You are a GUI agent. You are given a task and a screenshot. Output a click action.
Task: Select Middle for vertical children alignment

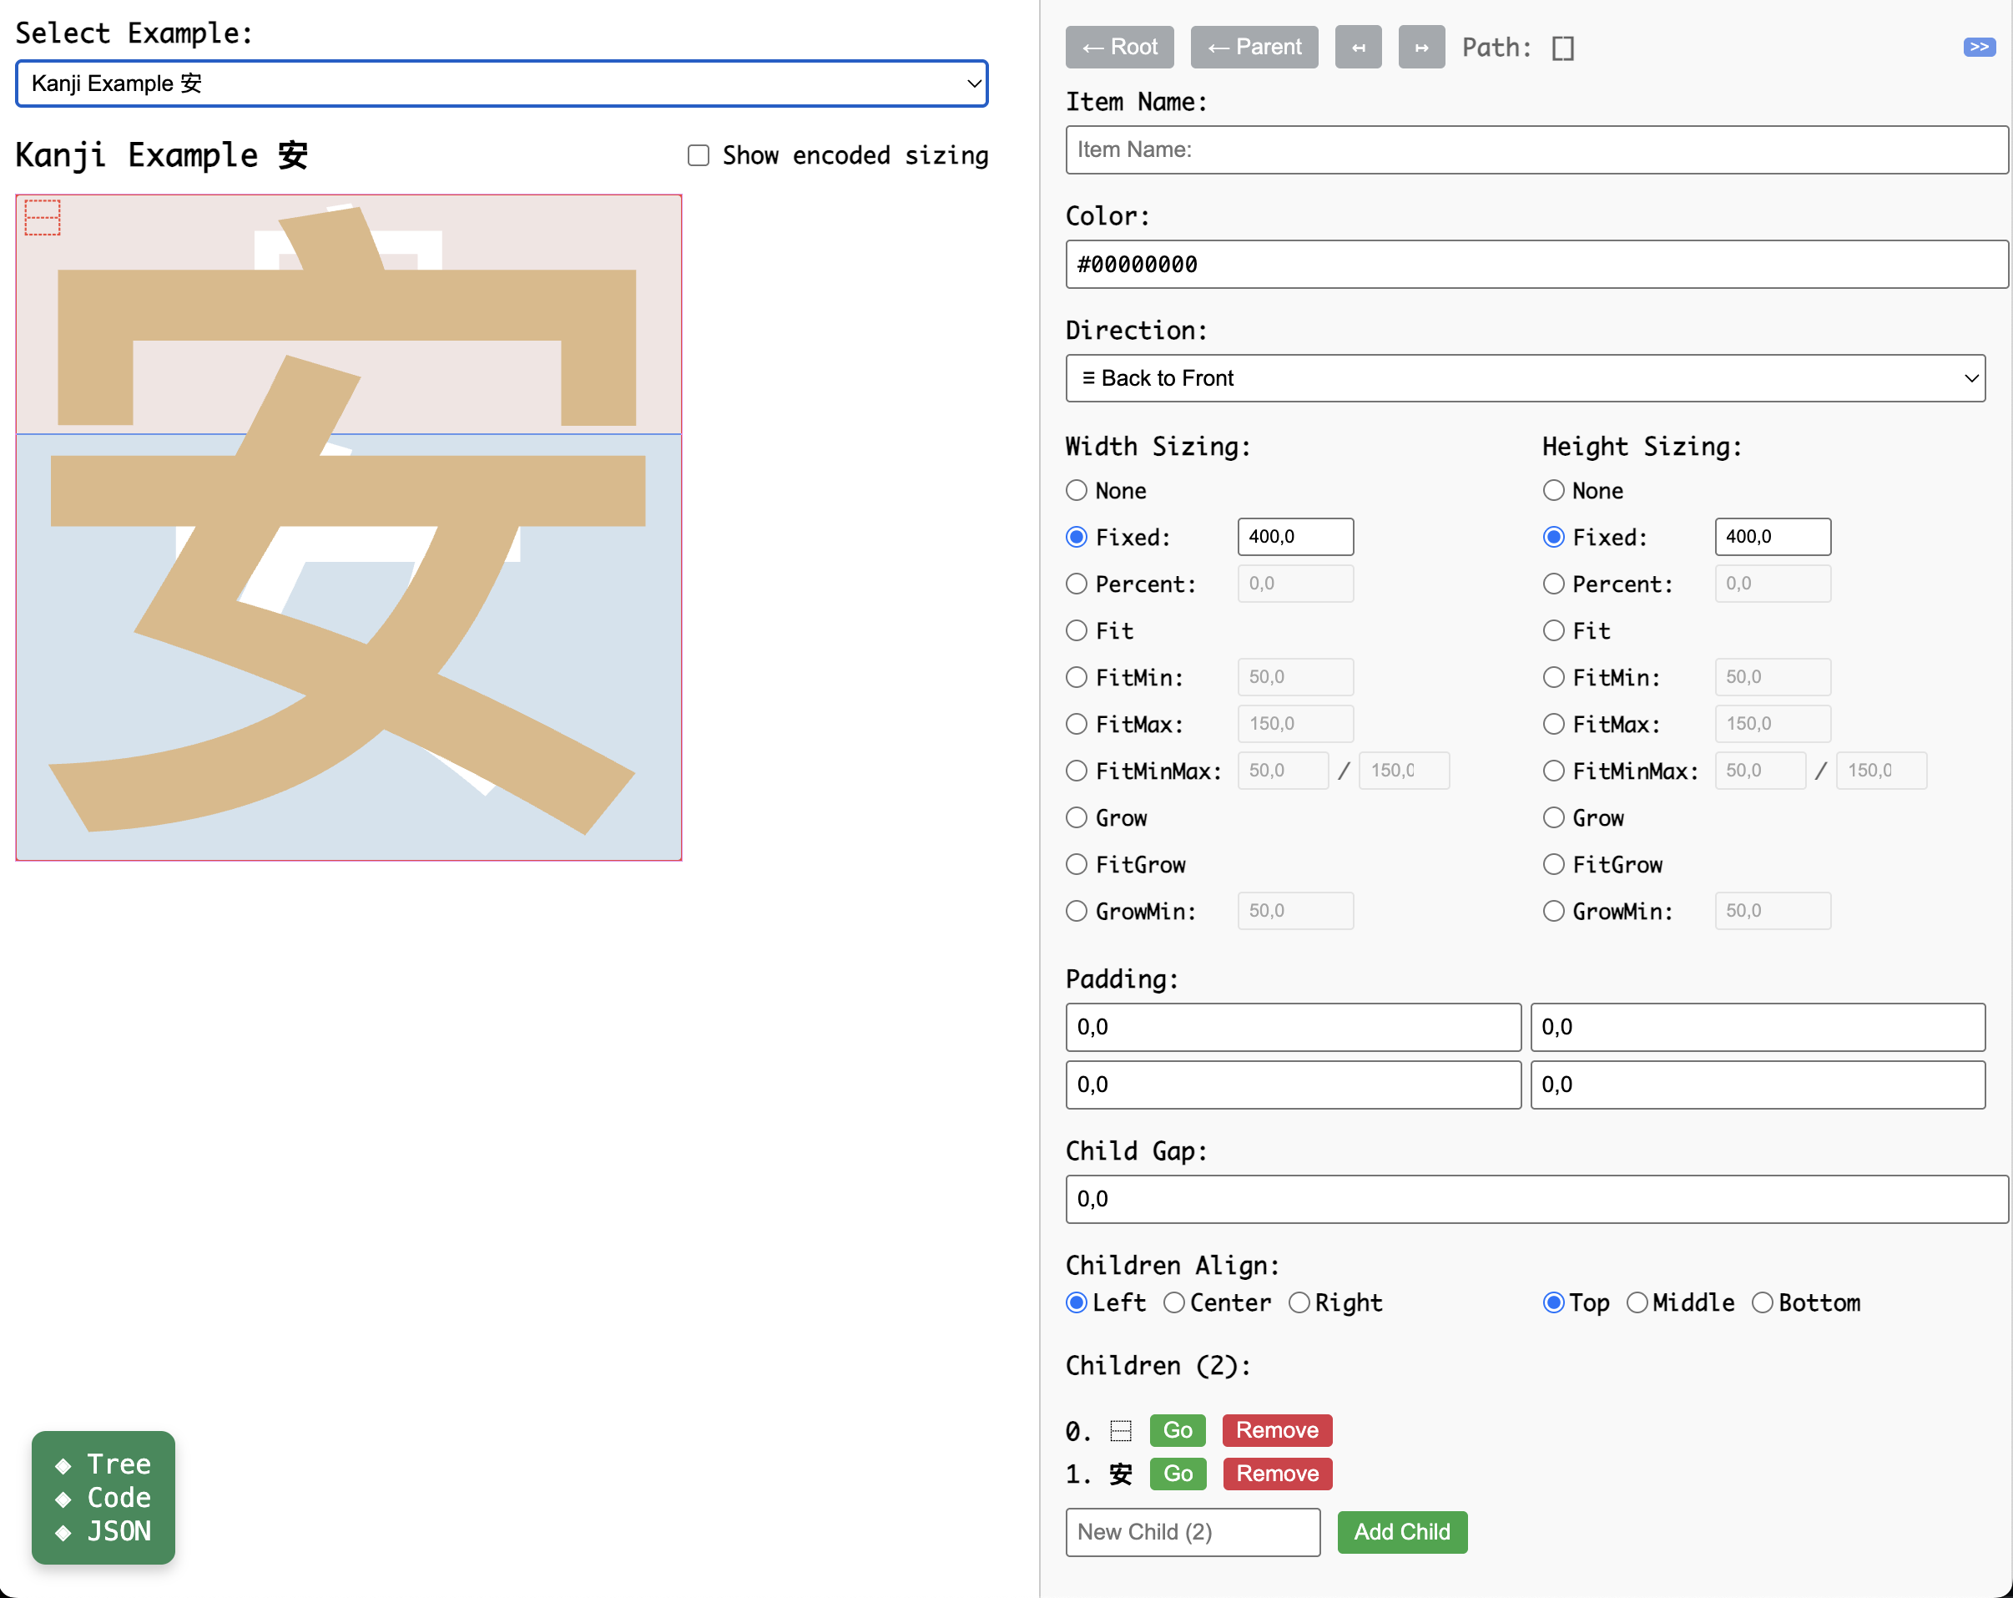pyautogui.click(x=1637, y=1302)
